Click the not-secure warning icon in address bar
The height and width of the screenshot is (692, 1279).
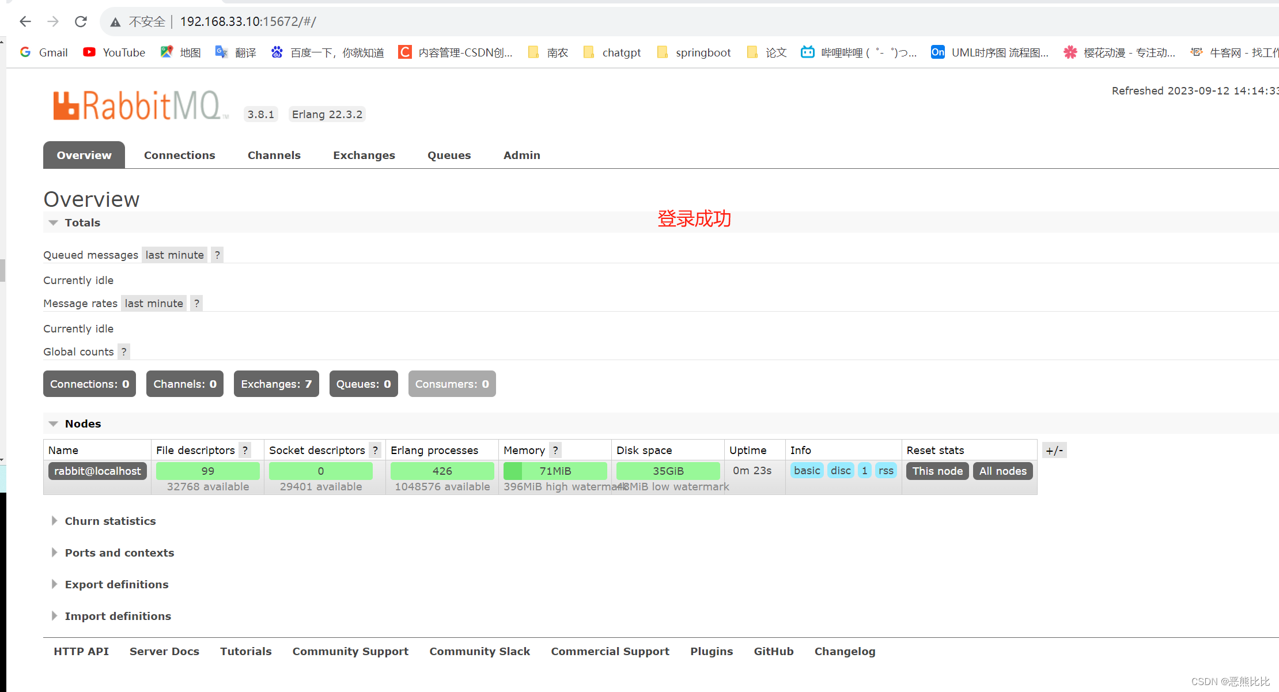point(115,22)
